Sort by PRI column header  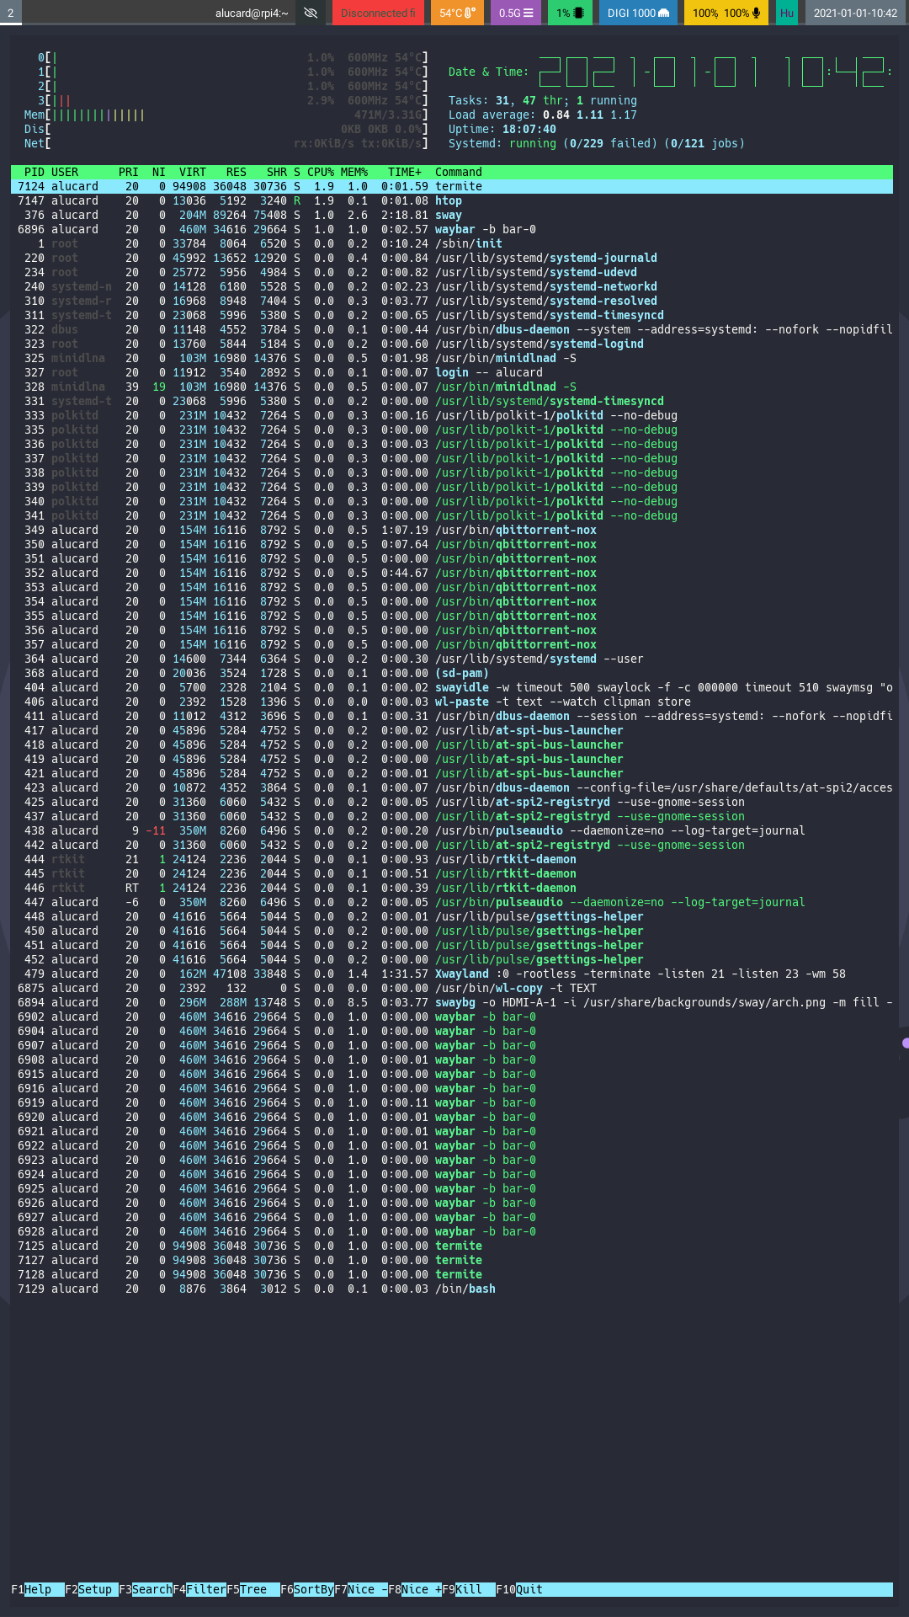tap(129, 172)
